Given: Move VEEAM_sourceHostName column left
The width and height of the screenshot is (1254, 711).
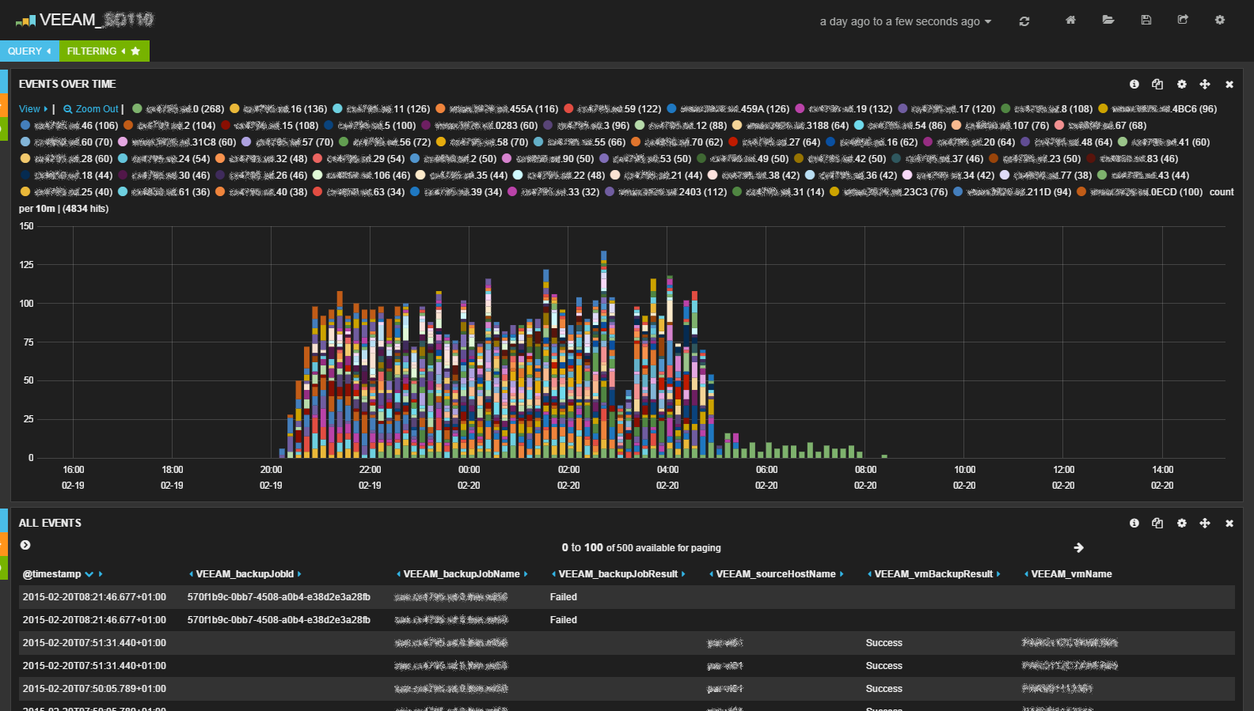Looking at the screenshot, I should pyautogui.click(x=711, y=574).
